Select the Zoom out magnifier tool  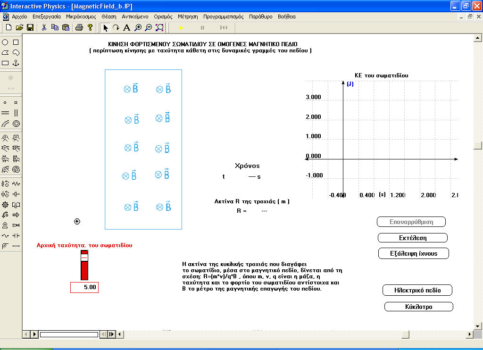pos(149,28)
